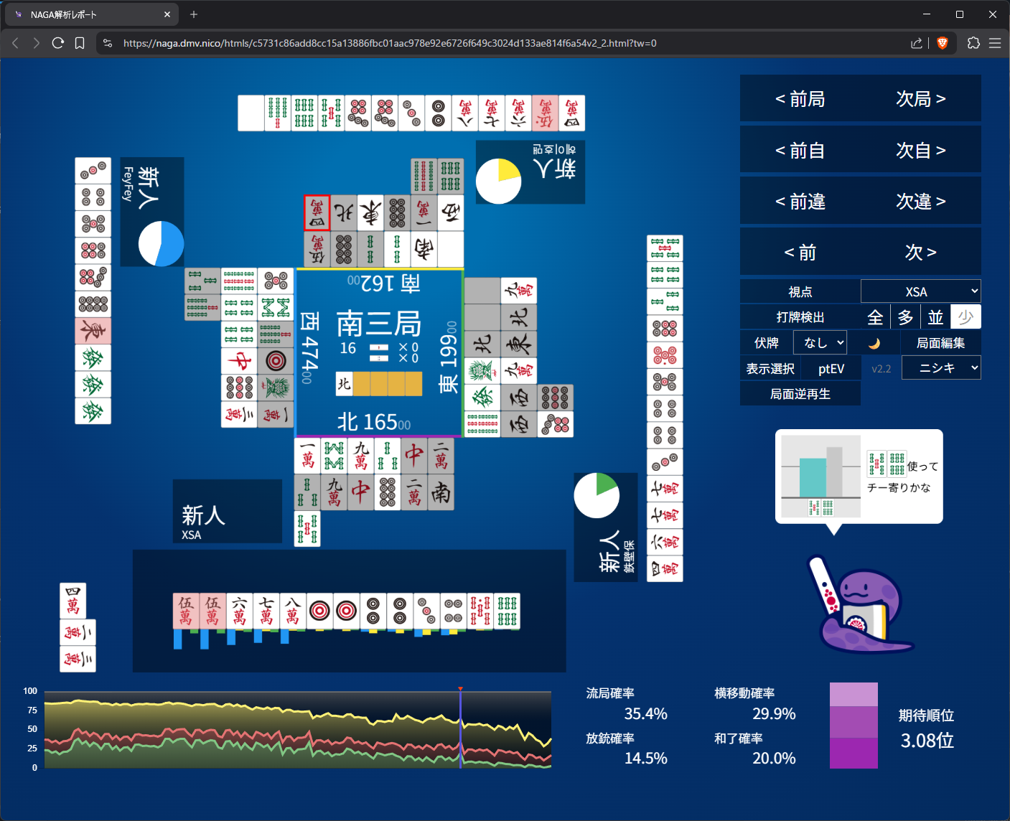Click the purple expected rank color bar
Screen dimensions: 1010x821
point(854,726)
